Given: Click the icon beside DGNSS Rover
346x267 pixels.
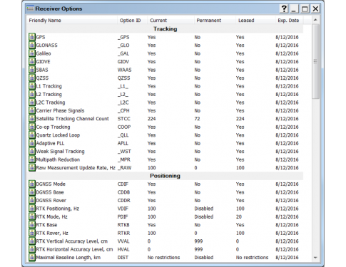Looking at the screenshot, I should 32,200.
